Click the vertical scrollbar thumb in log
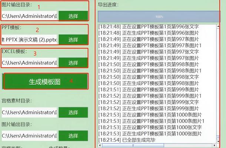Screen dimensions: 226x148 click(x=218, y=137)
